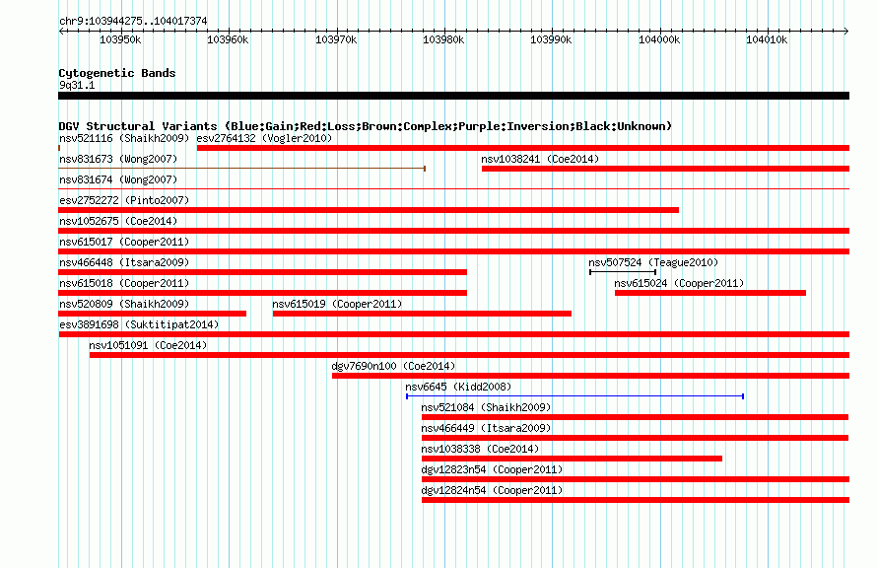Screen dimensions: 877x568
Task: Open the nsv521084 (Shaikh2009) label
Action: [x=486, y=407]
